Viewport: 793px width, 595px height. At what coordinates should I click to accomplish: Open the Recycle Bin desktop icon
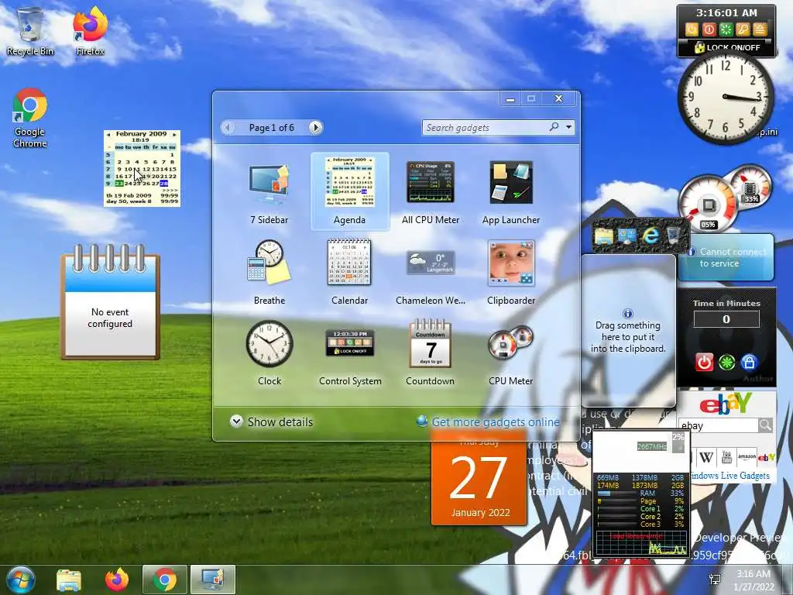(x=30, y=31)
